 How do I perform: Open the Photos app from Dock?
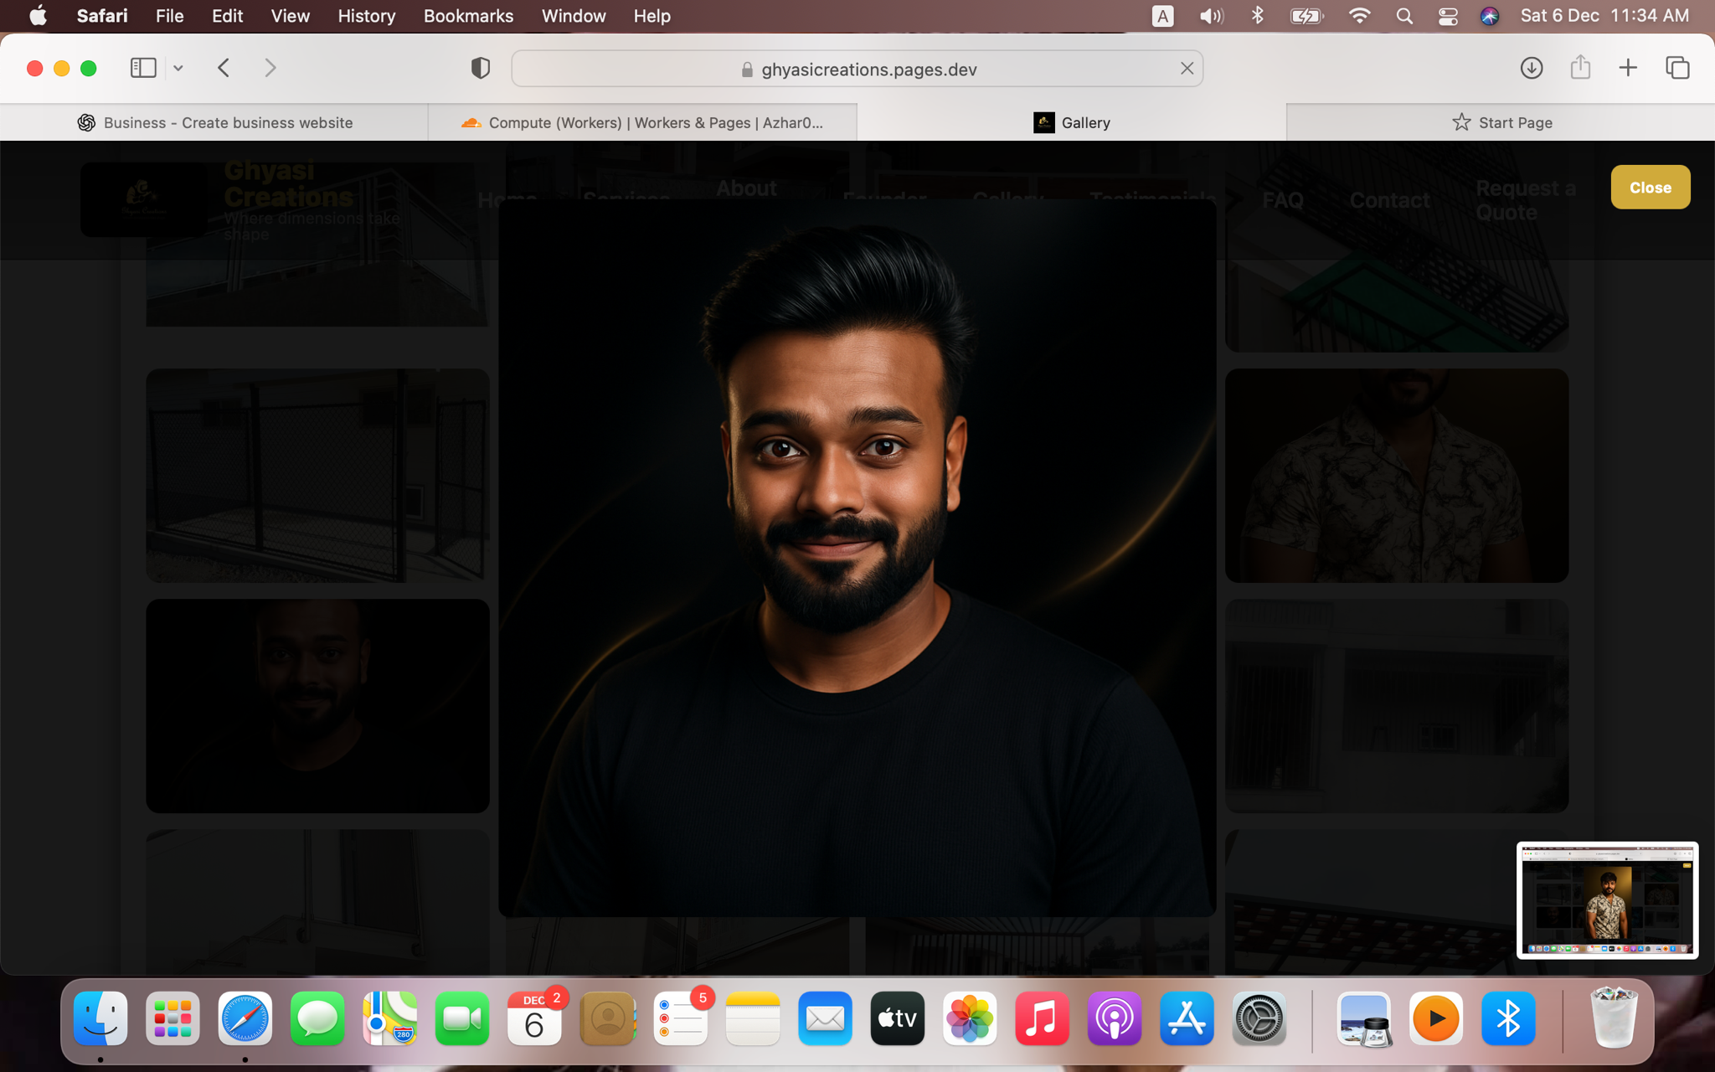click(x=970, y=1019)
